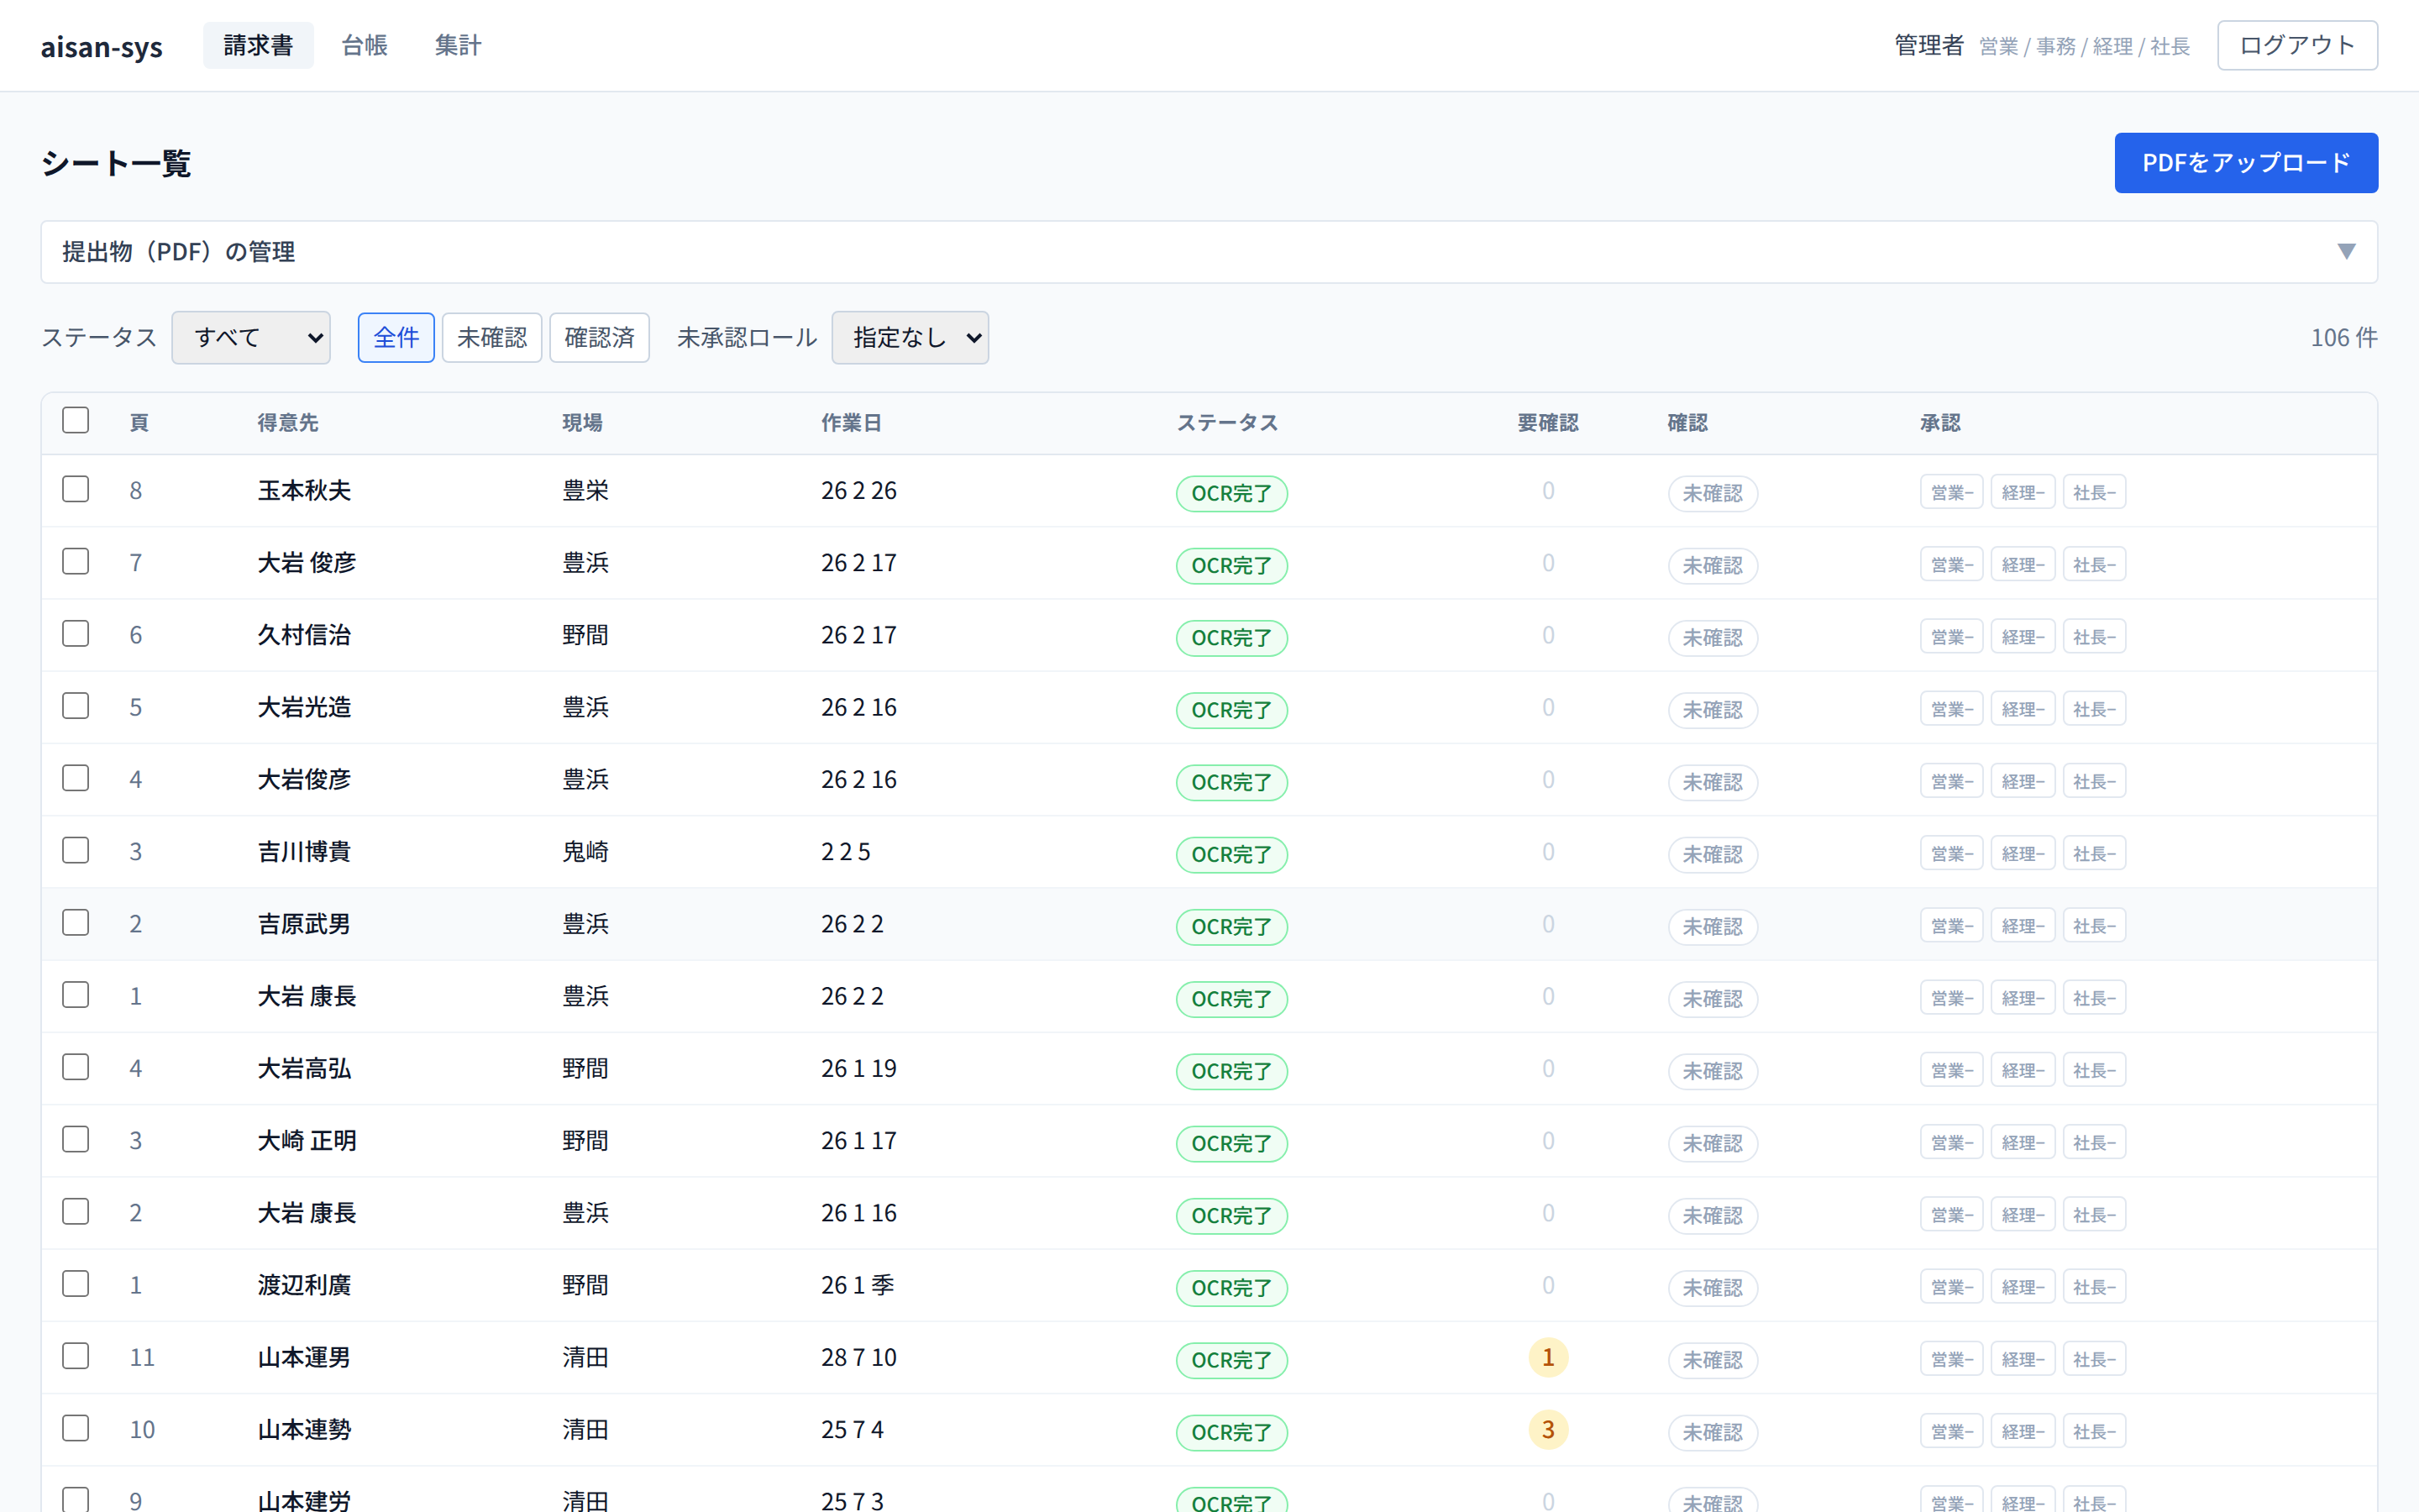Click customer name 吉原武男
The image size is (2419, 1512).
pyautogui.click(x=304, y=924)
